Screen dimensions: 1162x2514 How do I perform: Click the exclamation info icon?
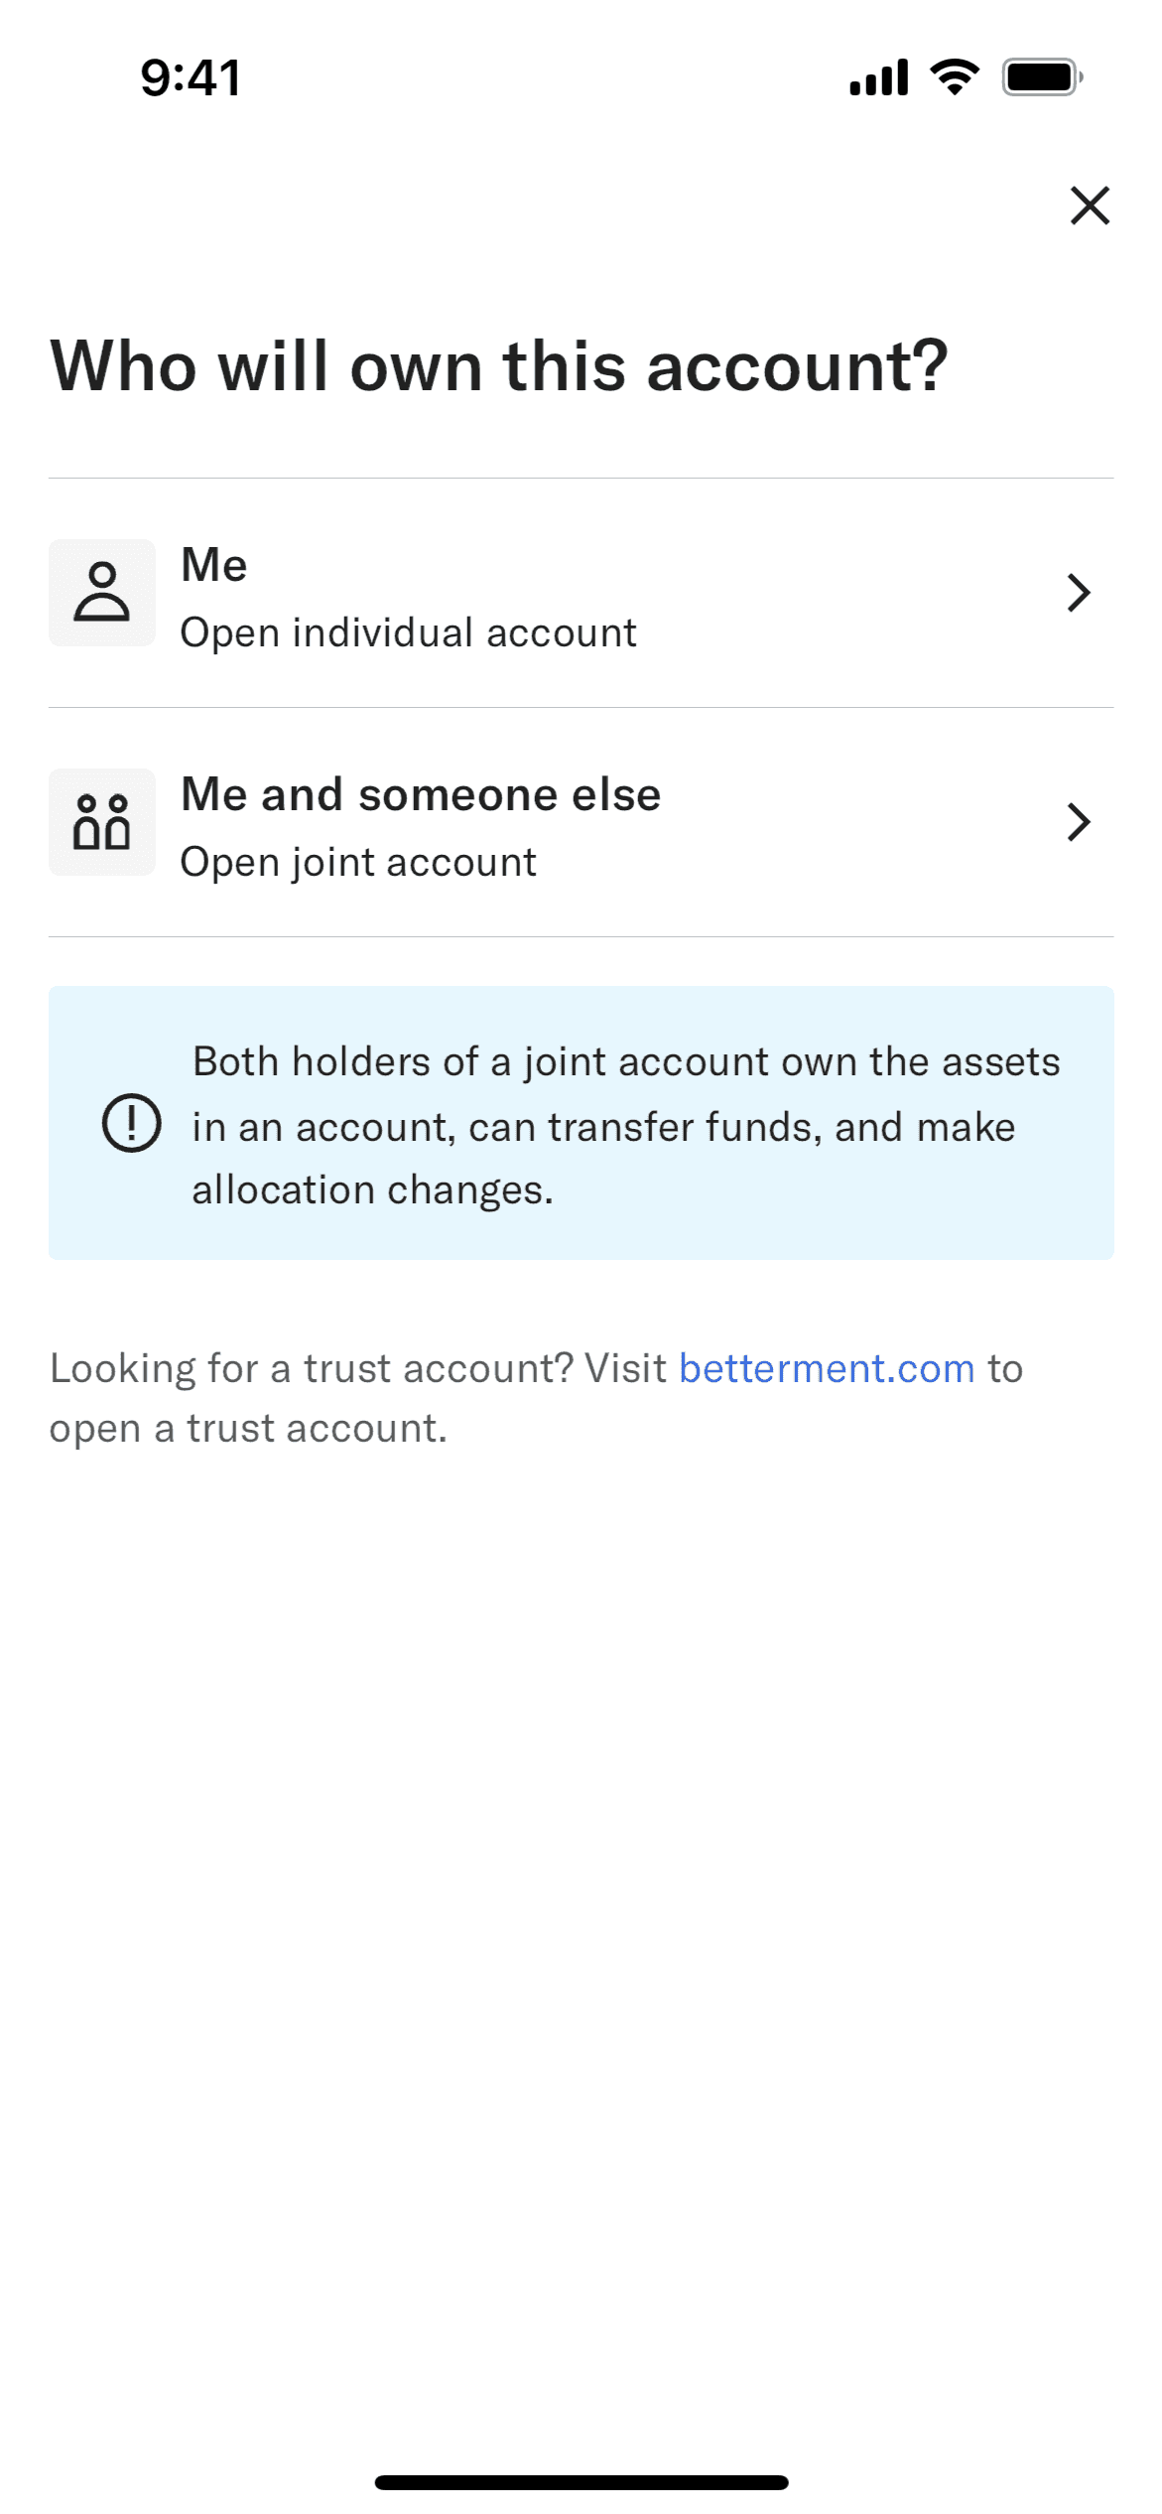[132, 1123]
